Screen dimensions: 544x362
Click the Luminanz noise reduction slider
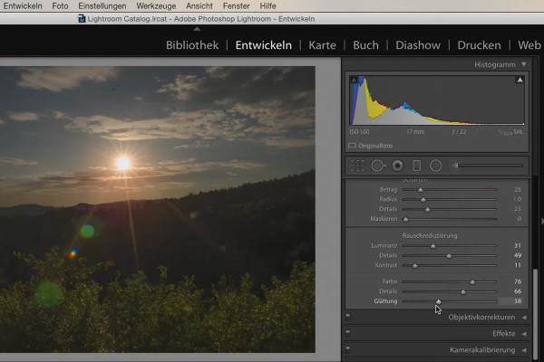pos(450,246)
